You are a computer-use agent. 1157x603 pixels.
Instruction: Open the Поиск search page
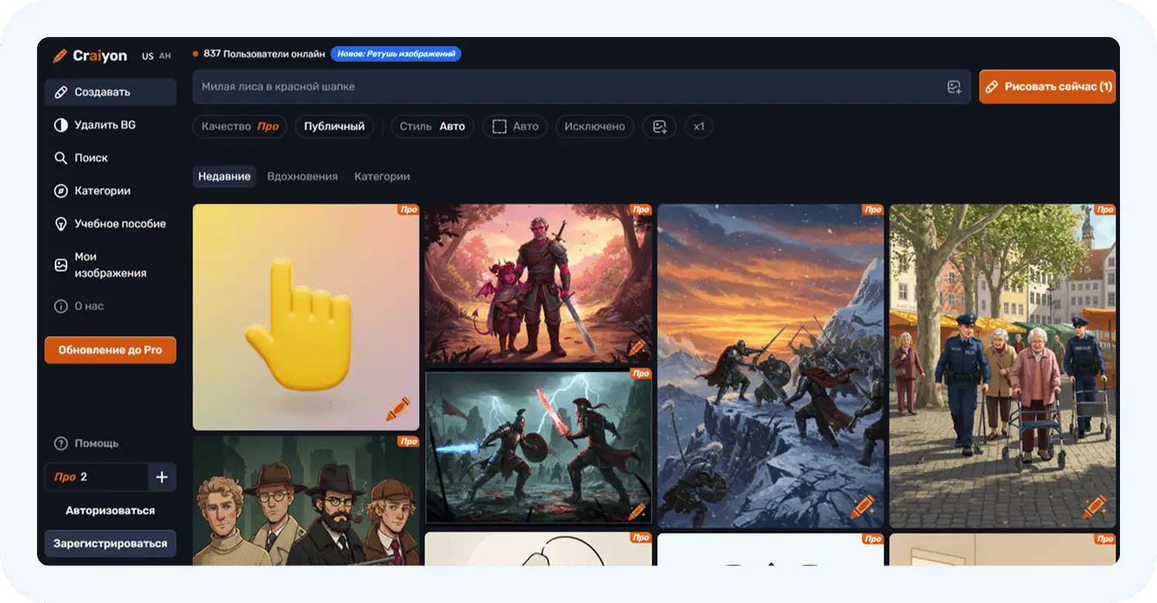(x=91, y=158)
